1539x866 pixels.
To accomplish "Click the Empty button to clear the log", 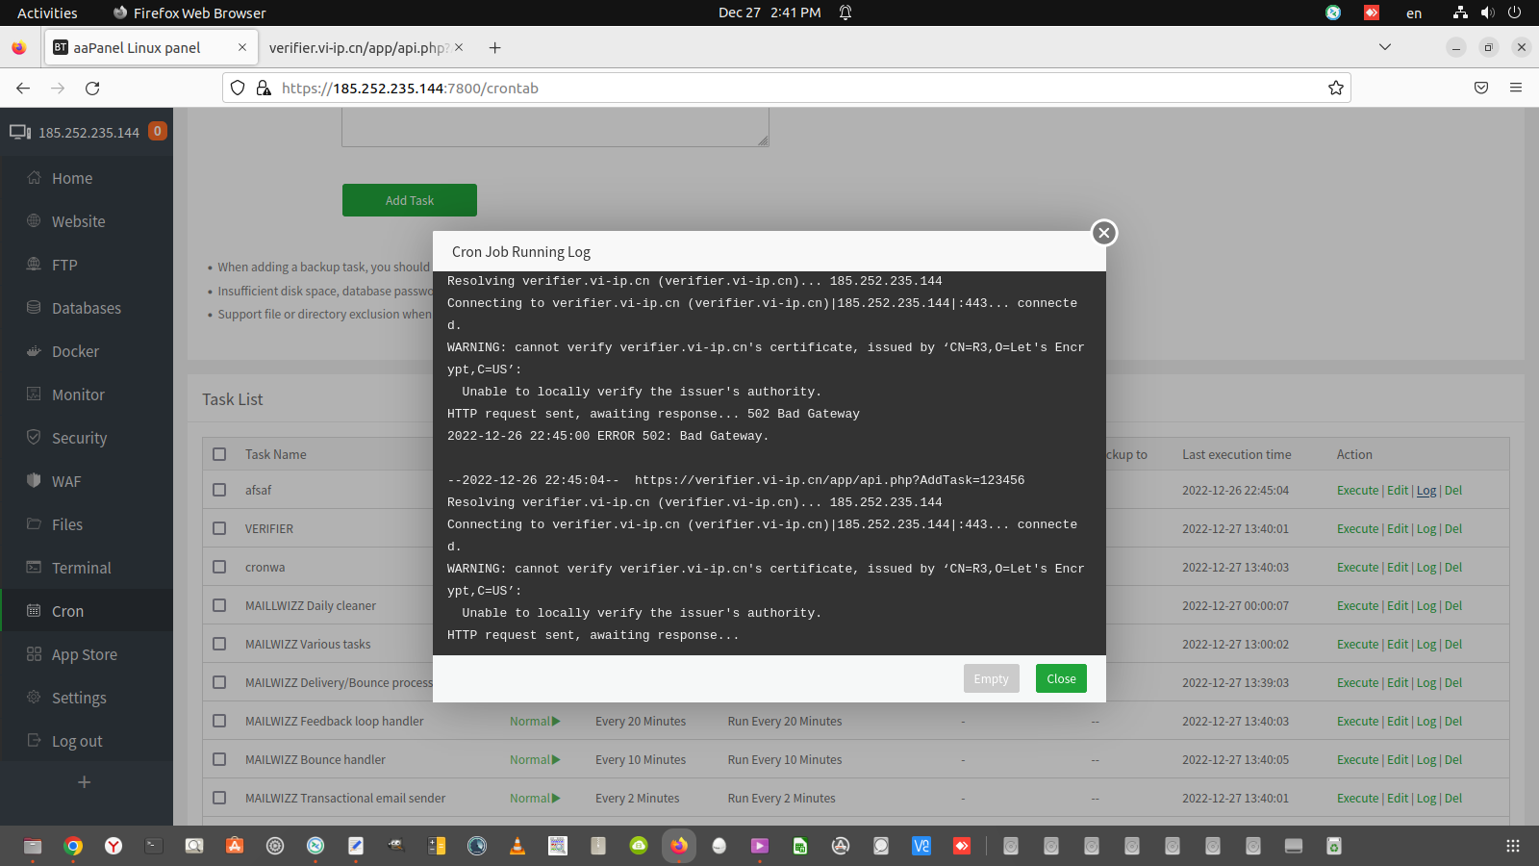I will (x=991, y=678).
